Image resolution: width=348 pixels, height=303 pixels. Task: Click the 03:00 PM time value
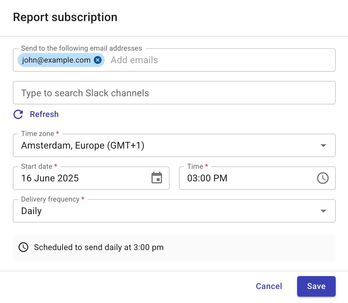(207, 178)
